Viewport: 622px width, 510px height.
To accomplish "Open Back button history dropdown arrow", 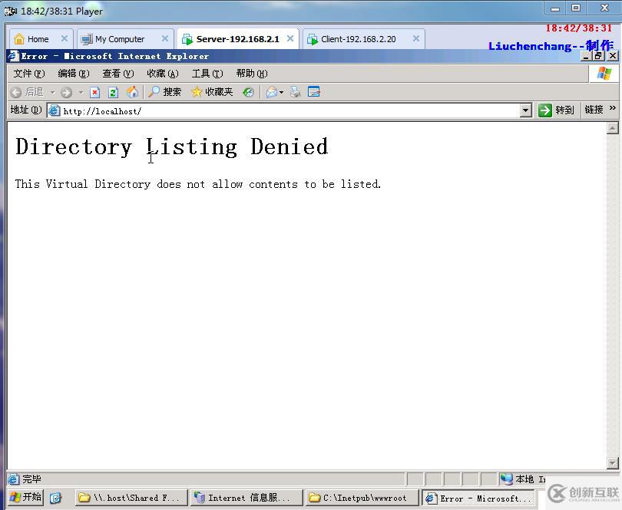I will tap(52, 92).
